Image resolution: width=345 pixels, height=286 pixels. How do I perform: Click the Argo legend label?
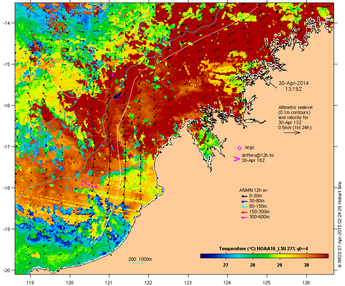pos(249,147)
